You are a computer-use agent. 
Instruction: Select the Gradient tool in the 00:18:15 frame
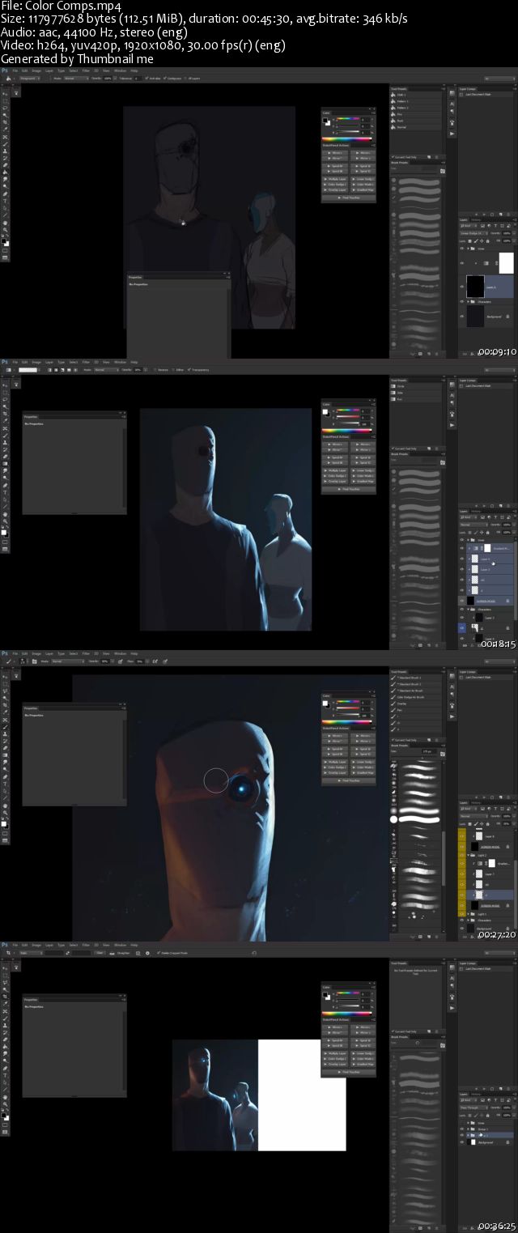(5, 463)
